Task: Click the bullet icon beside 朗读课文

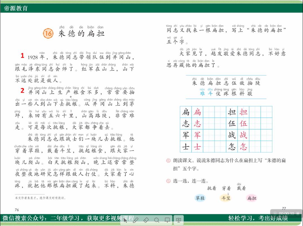Action: click(169, 160)
